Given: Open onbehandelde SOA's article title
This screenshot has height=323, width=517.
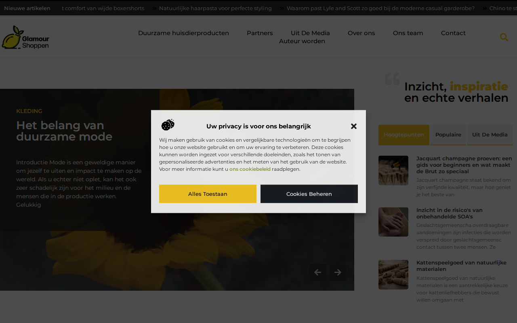Looking at the screenshot, I should point(450,214).
